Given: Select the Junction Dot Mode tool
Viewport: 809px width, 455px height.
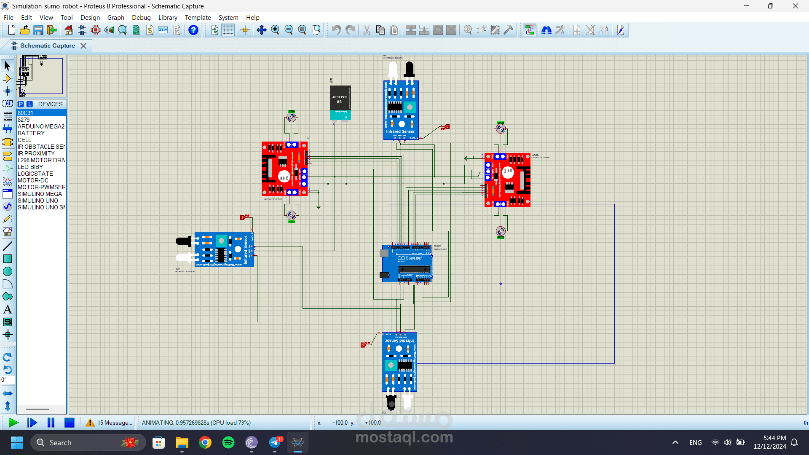Looking at the screenshot, I should [x=8, y=91].
